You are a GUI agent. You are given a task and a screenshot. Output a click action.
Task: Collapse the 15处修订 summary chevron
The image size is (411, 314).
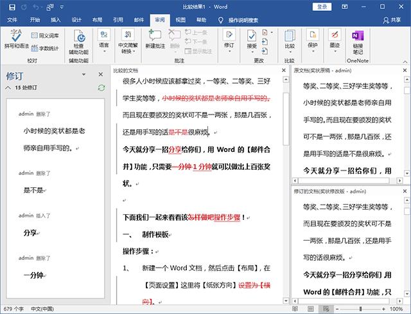8,88
